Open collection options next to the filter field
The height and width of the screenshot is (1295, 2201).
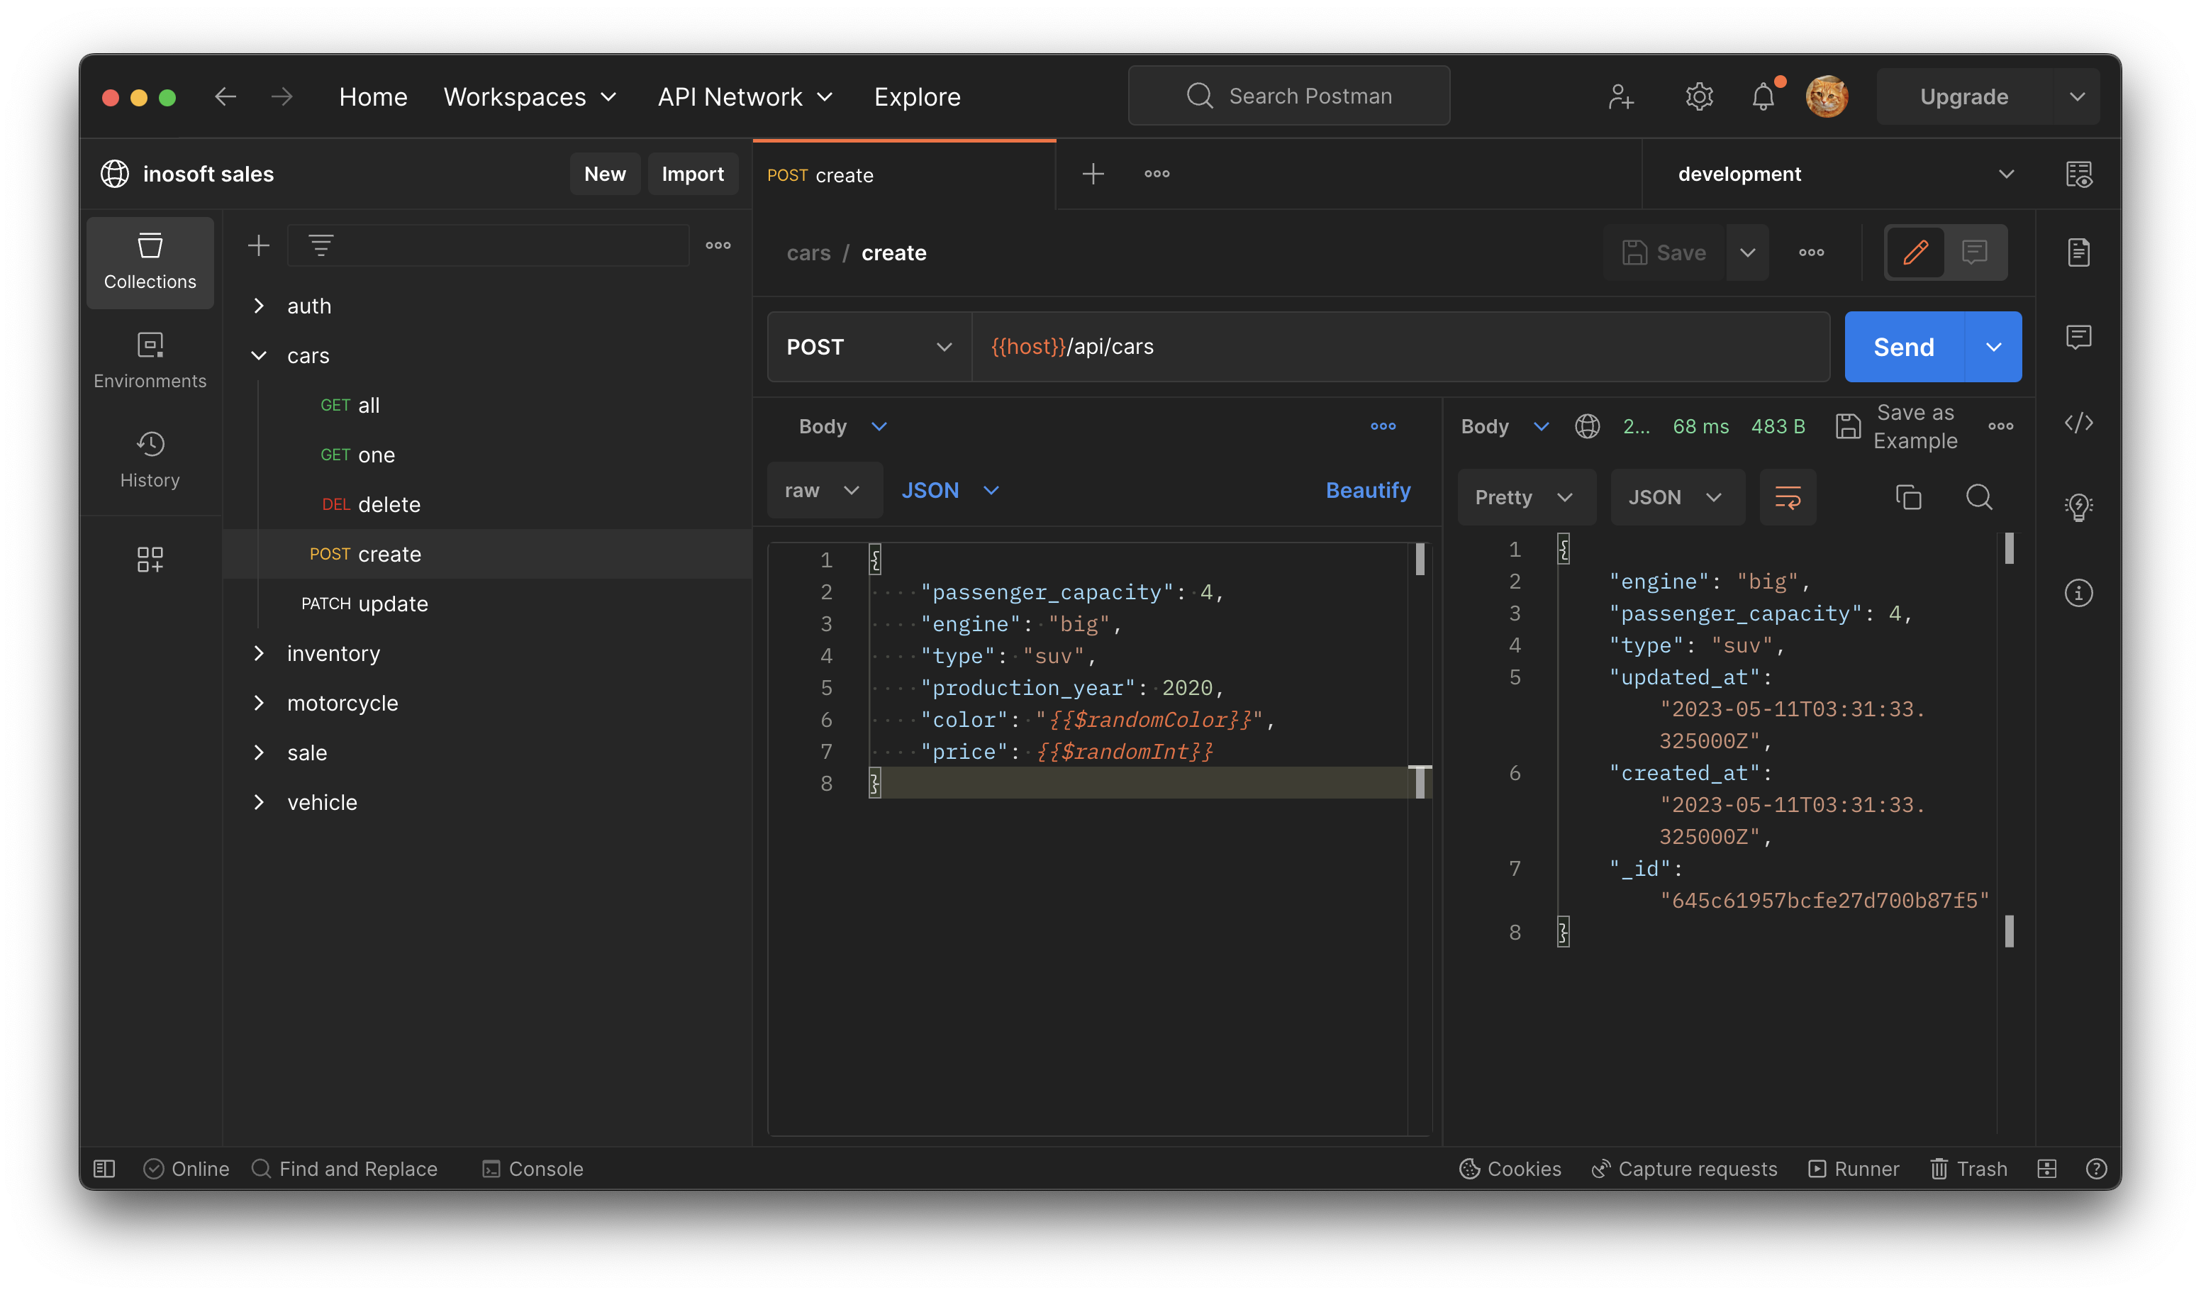point(718,245)
